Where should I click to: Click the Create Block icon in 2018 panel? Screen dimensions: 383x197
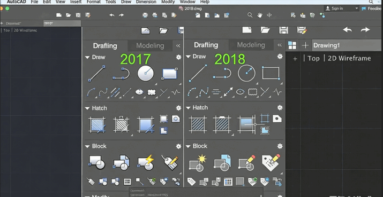198,163
